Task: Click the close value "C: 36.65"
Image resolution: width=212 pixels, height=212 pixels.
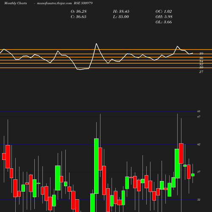Action: (x=78, y=17)
